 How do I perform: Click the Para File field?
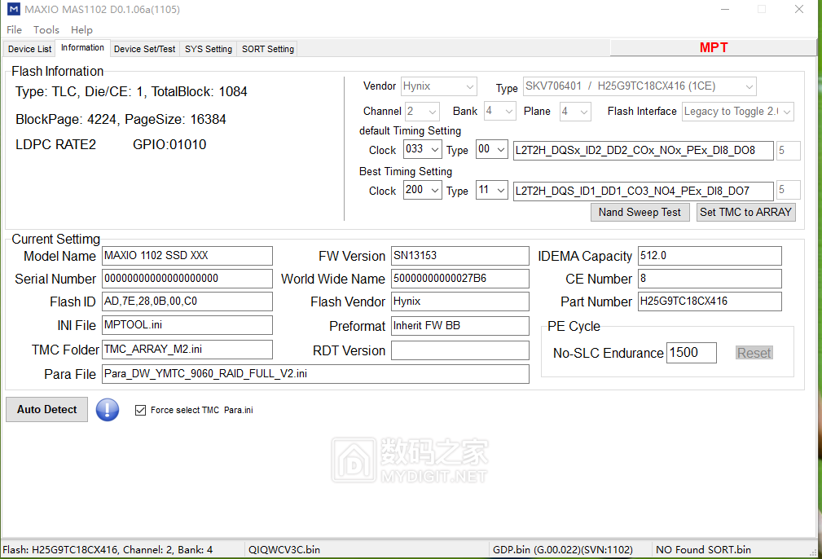315,374
